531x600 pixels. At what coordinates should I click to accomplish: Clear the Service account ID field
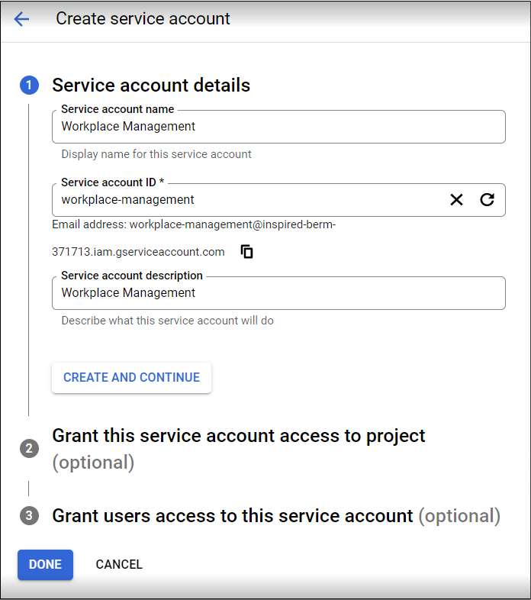click(456, 200)
